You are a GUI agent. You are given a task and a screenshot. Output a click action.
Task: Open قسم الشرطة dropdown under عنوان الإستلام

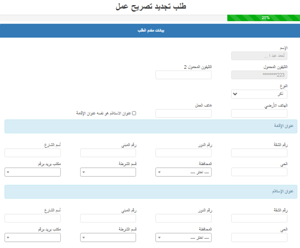point(108,237)
